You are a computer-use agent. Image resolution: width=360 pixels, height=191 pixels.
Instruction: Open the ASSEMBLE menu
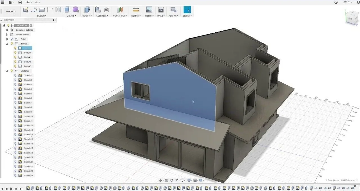pos(102,16)
